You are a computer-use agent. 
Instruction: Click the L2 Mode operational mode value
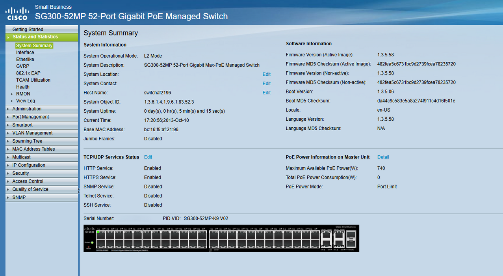[x=153, y=56]
